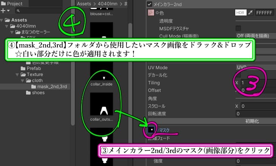Collapse the 4040lmn folder arrow

pyautogui.click(x=7, y=26)
